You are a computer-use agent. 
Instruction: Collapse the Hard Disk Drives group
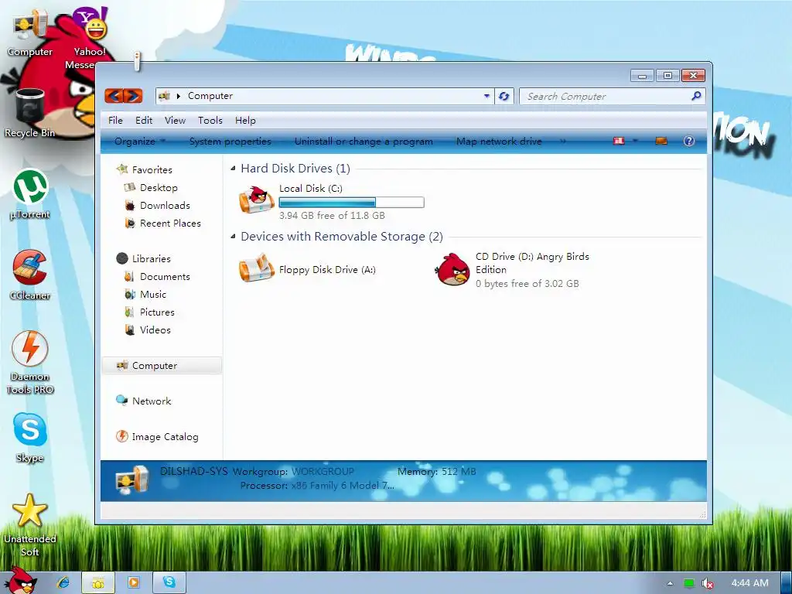pos(233,168)
